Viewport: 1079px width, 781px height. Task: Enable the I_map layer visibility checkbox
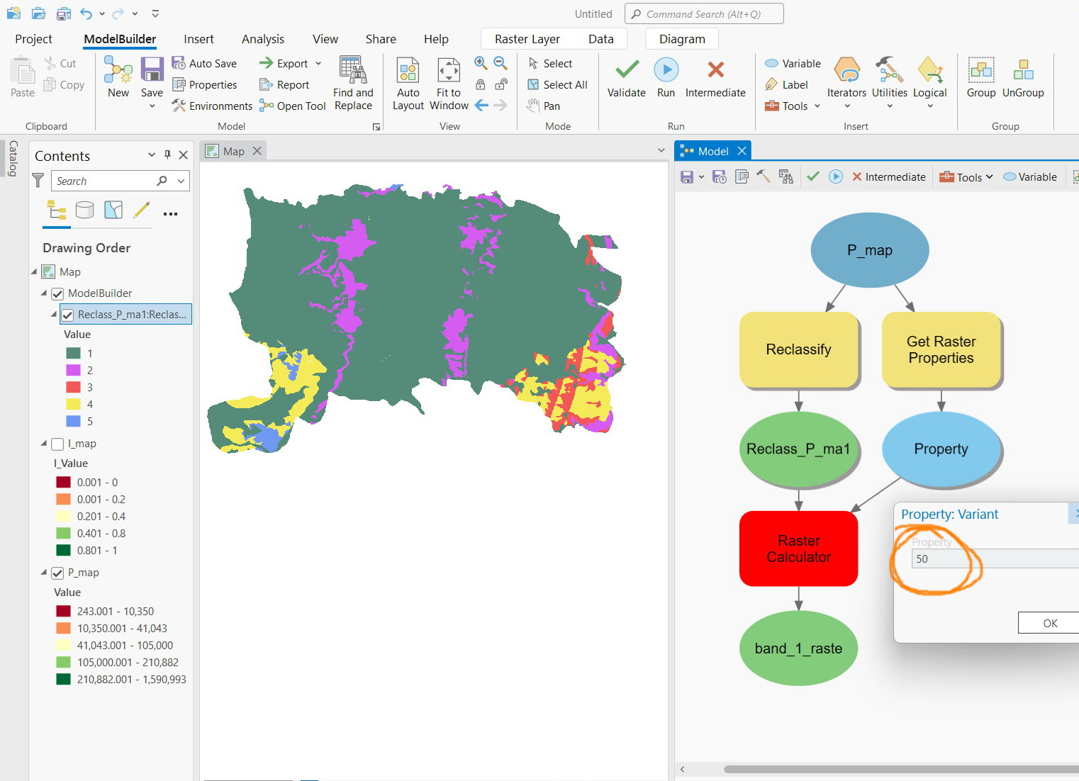coord(57,444)
